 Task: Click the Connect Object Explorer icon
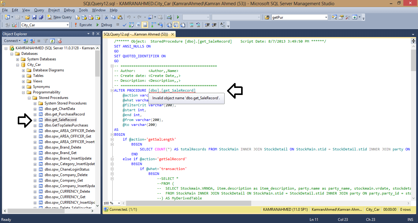click(26, 41)
